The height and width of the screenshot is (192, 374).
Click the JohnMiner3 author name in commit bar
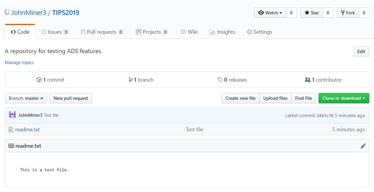pyautogui.click(x=30, y=115)
